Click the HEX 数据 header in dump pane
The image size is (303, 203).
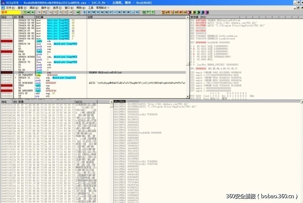tap(44, 102)
